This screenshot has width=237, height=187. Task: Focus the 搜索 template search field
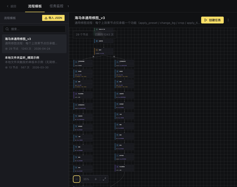[x=34, y=29]
